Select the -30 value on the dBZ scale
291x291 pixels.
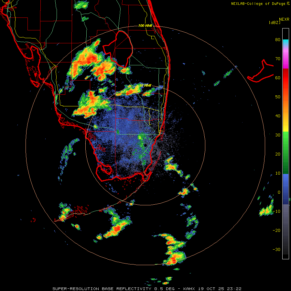(276, 249)
